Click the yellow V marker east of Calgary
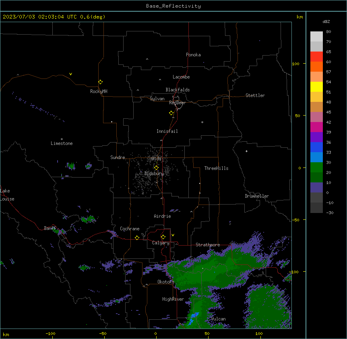347x339 pixels. [x=173, y=235]
